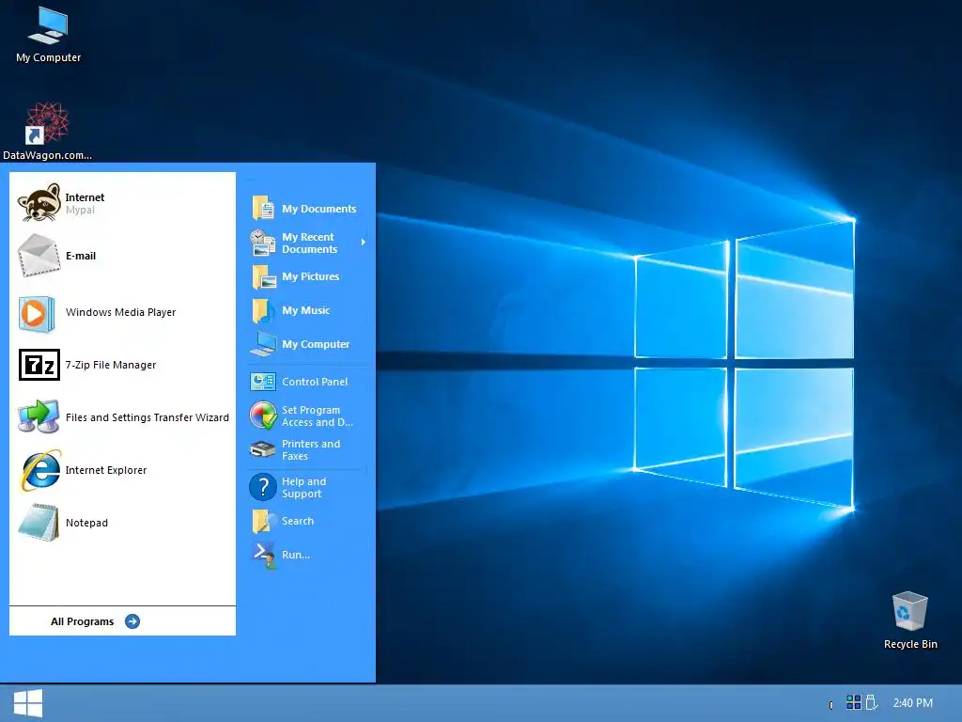Open Control Panel
This screenshot has height=722, width=962.
308,382
